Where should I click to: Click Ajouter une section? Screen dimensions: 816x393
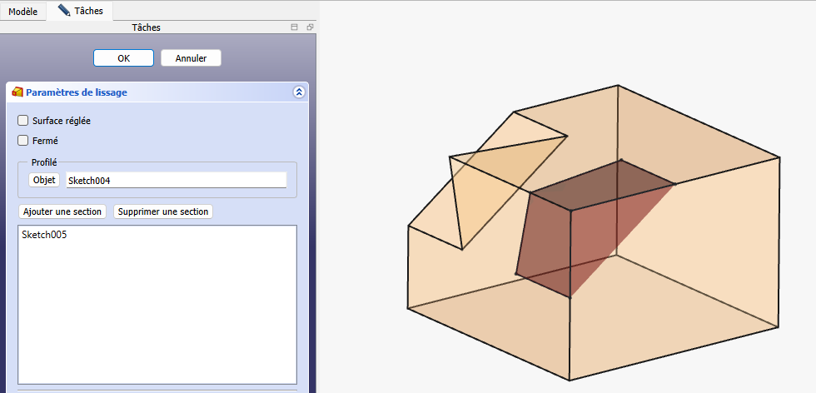62,211
